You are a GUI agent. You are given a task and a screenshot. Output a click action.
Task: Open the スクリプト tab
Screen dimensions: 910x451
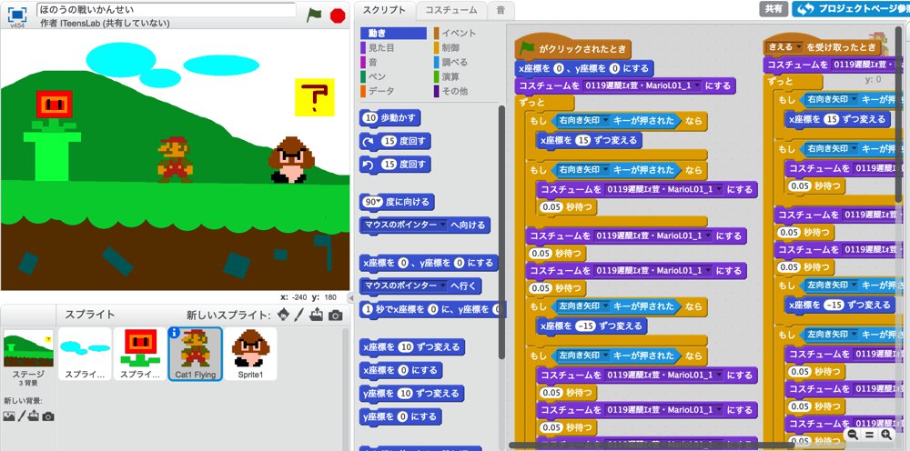pos(385,10)
